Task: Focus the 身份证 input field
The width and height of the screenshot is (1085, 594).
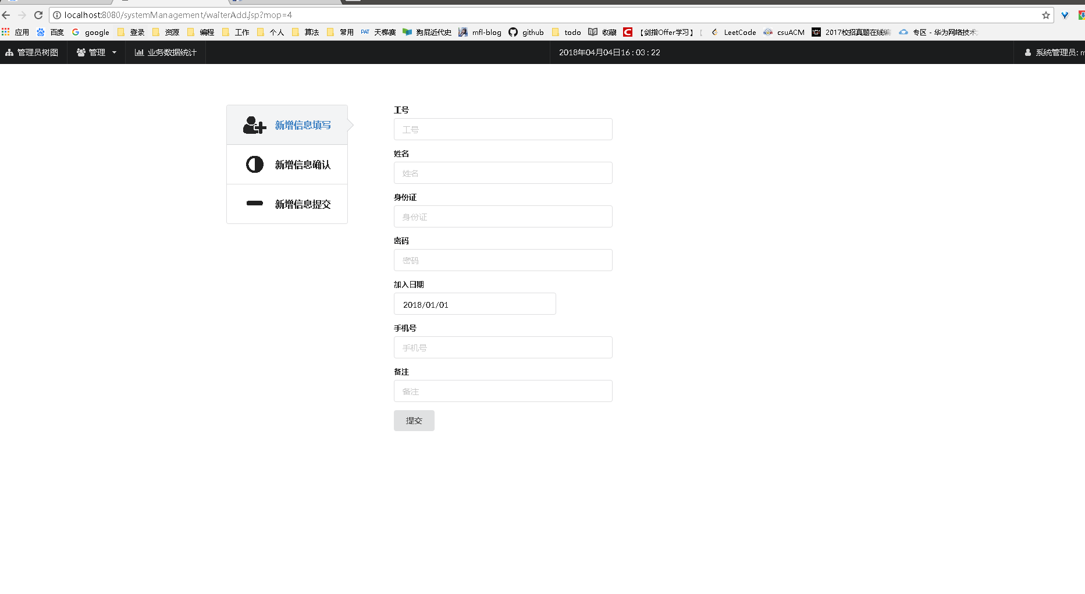Action: (x=503, y=216)
